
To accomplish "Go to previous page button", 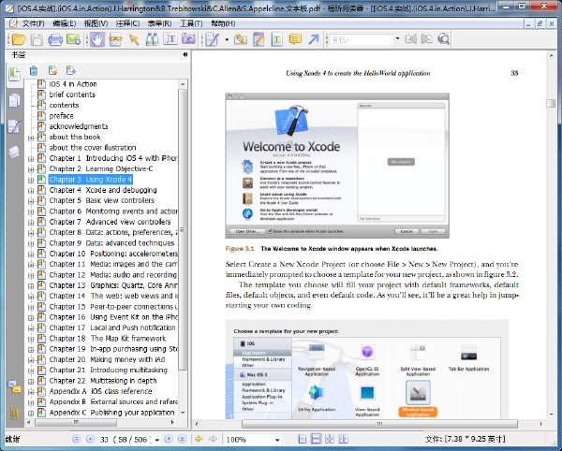I will (90, 439).
